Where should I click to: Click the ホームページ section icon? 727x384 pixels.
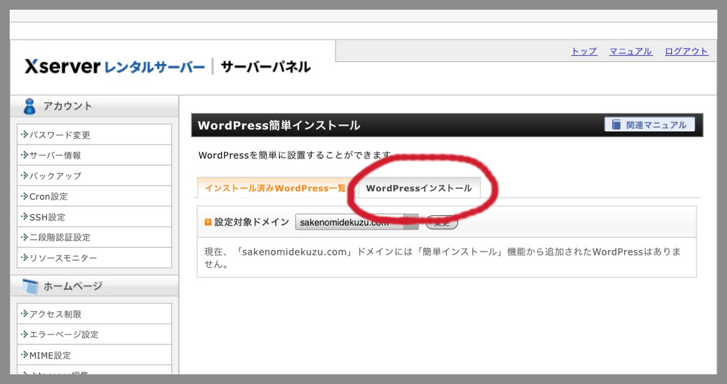[x=30, y=286]
